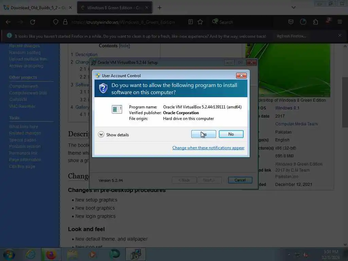The height and width of the screenshot is (261, 348).
Task: Click the UAC shield question icon
Action: 103,88
